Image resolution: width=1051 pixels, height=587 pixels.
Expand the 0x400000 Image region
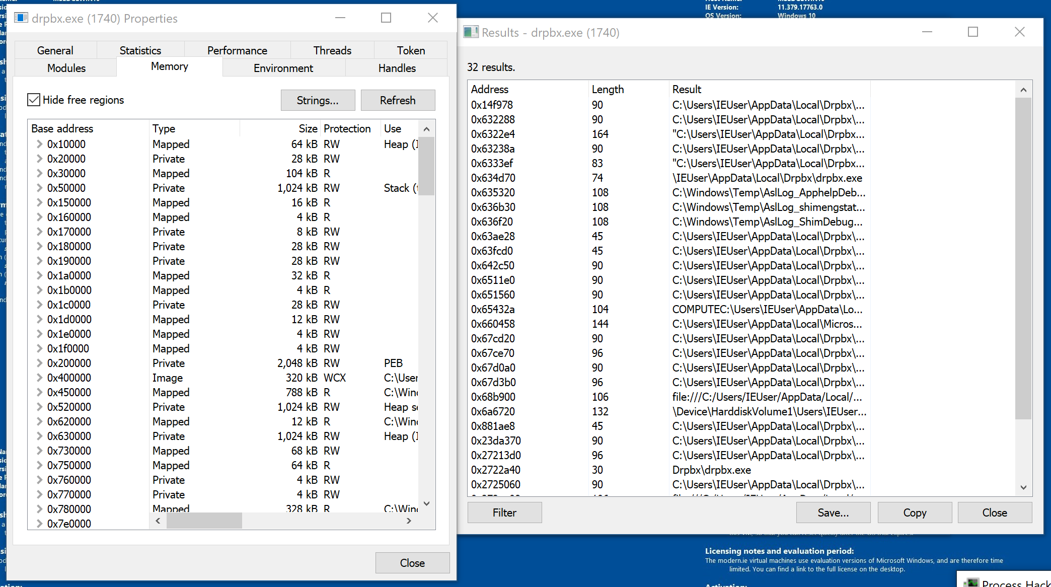pyautogui.click(x=39, y=378)
